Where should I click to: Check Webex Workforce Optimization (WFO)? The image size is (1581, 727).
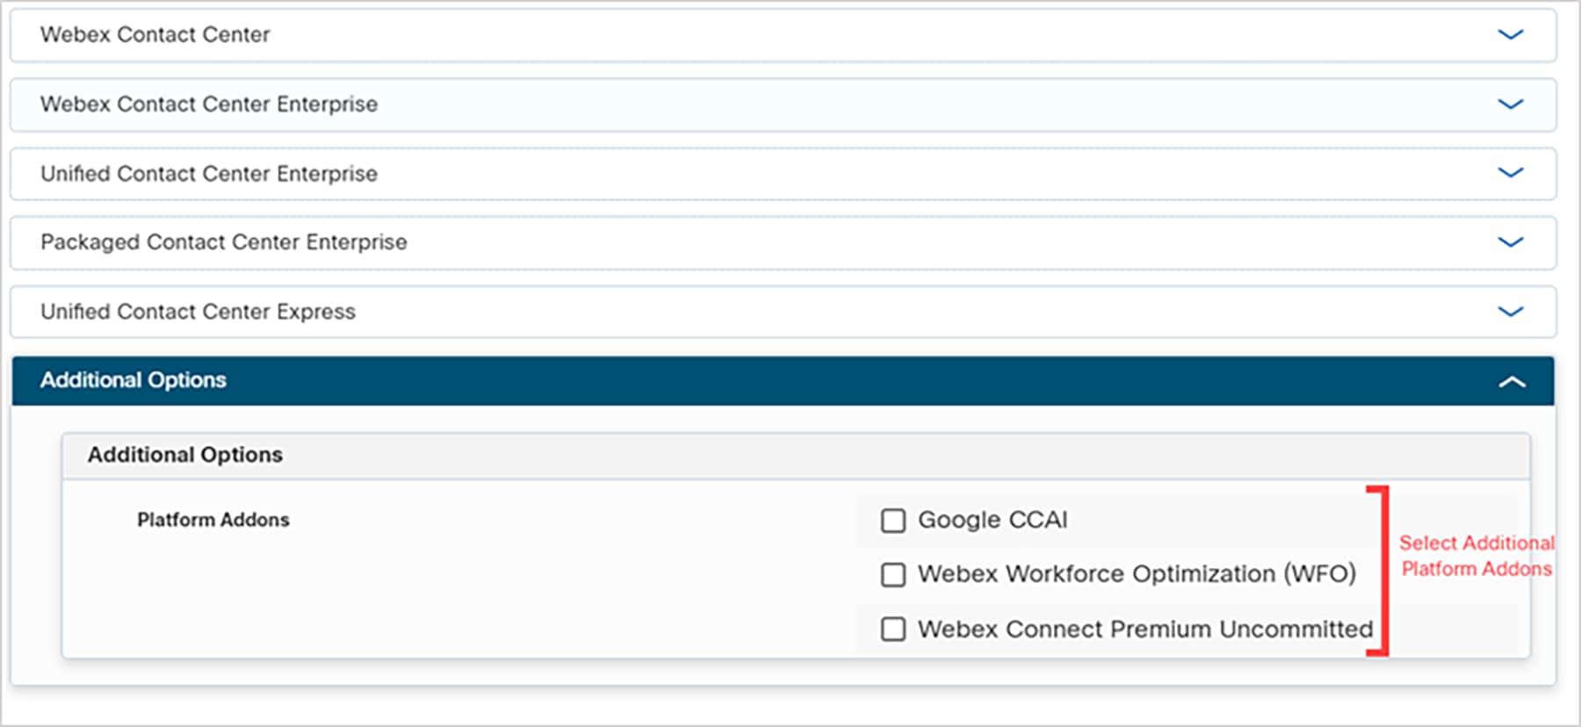click(x=892, y=574)
